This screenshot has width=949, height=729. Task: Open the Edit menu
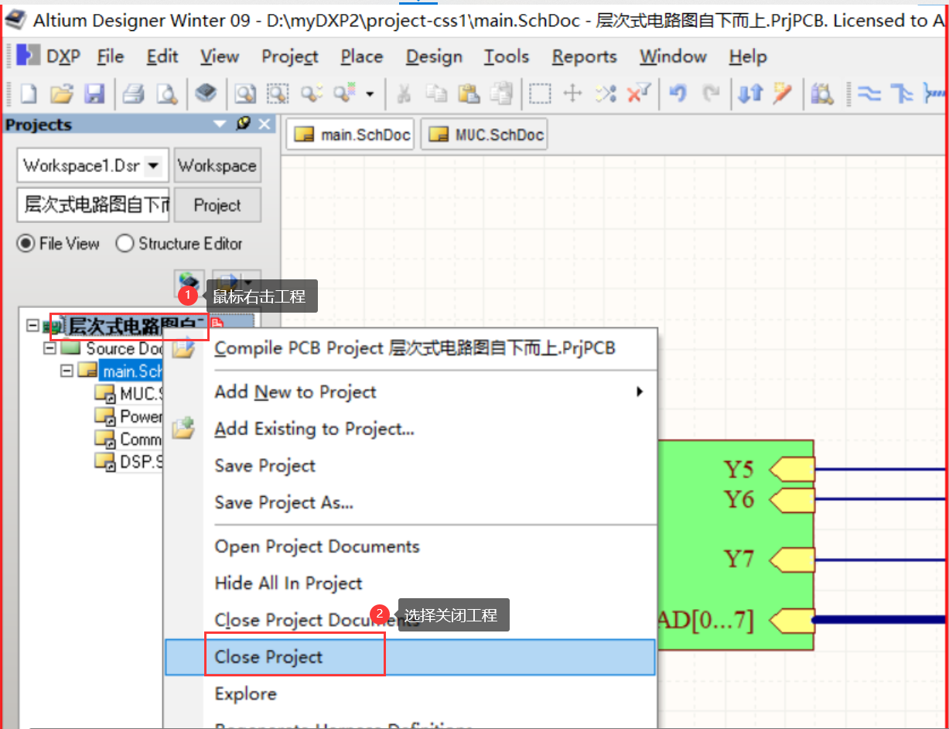coord(162,56)
